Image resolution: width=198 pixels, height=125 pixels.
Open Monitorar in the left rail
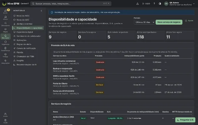pyautogui.click(x=5, y=37)
